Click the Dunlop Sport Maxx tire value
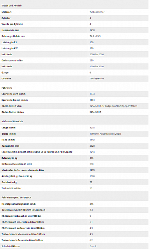This screenshot has width=150, height=249. (113, 106)
